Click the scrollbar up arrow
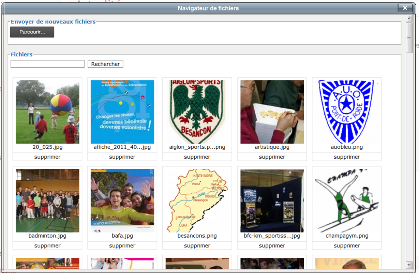This screenshot has height=274, width=419. 409,18
